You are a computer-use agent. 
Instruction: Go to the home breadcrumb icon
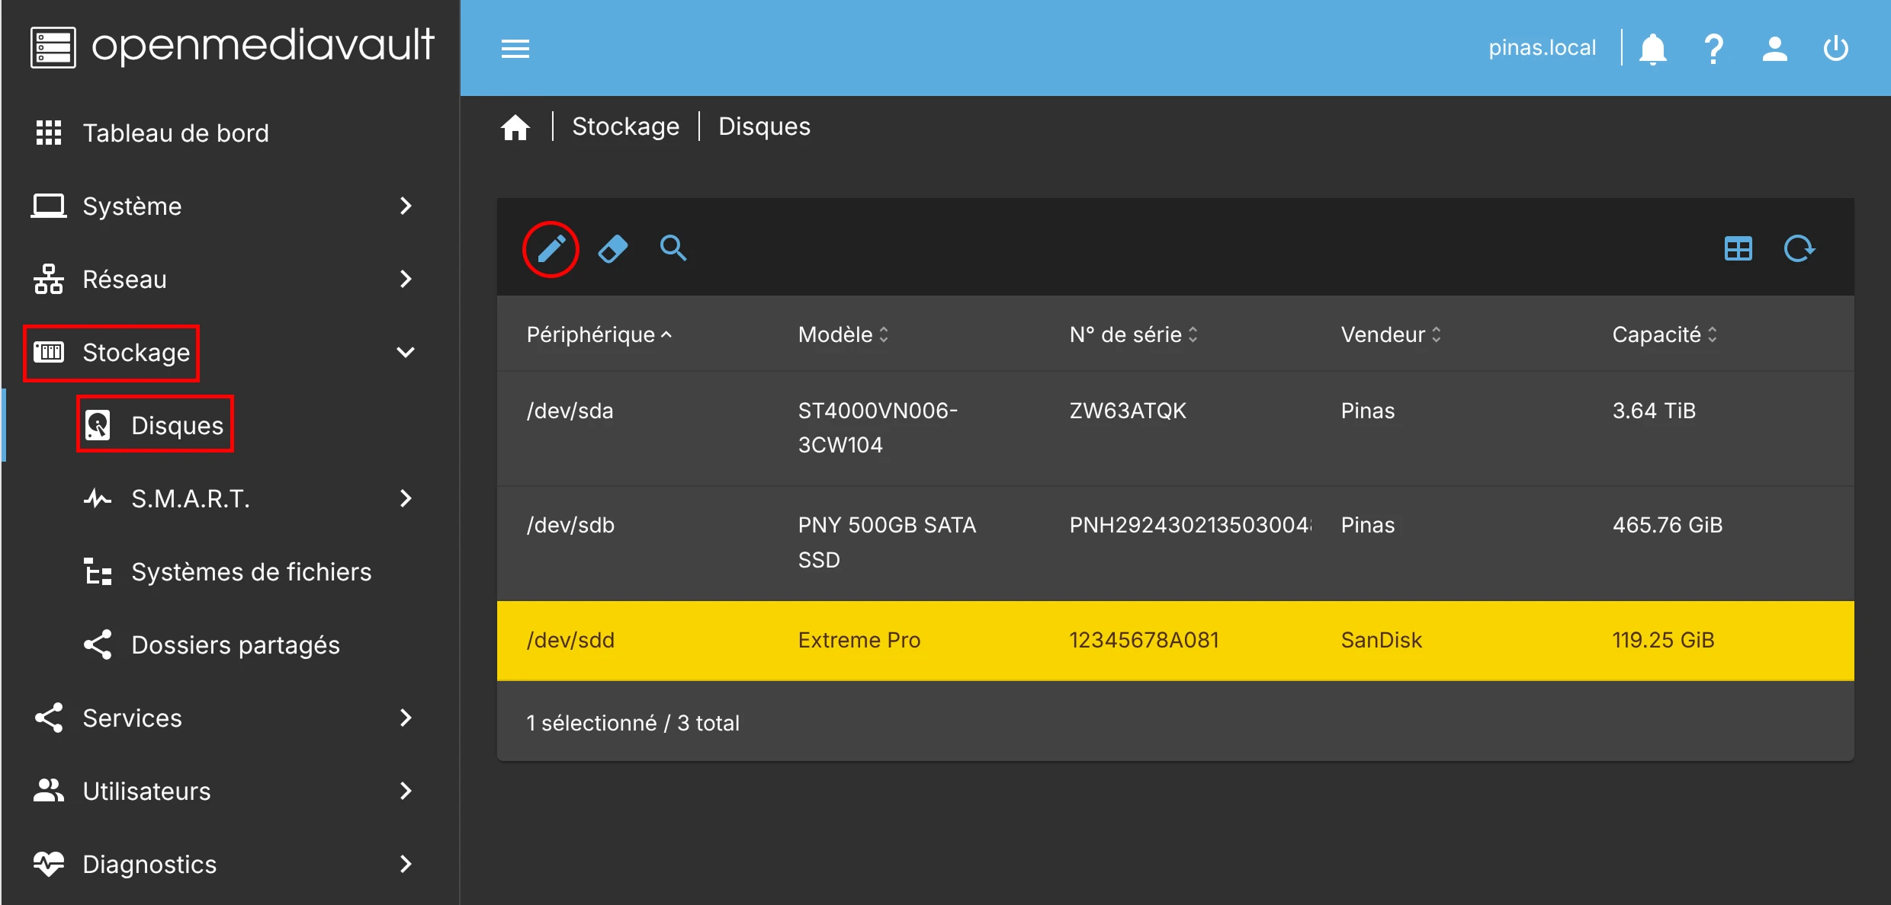tap(515, 127)
